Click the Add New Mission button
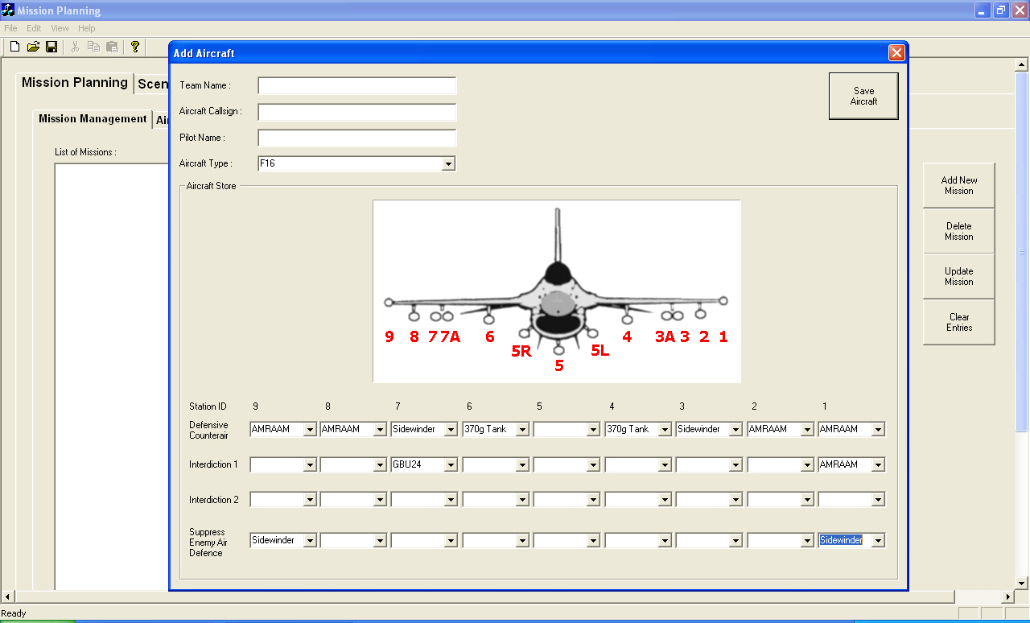 coord(959,186)
